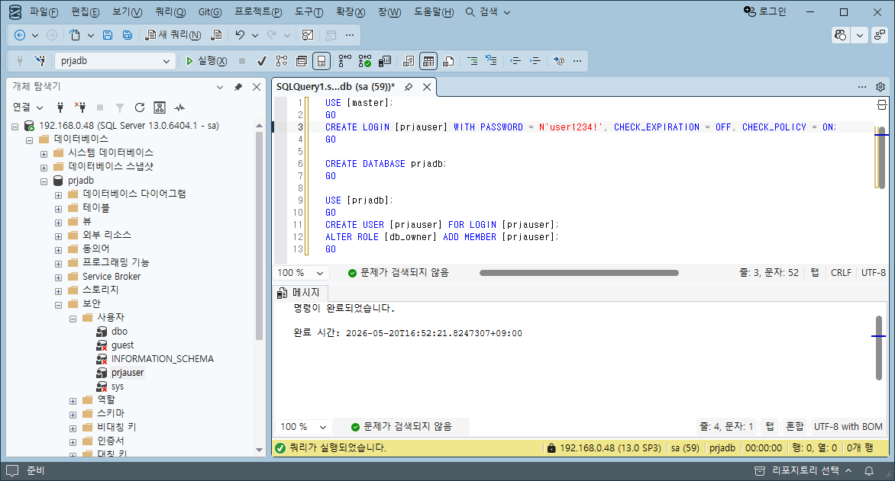Image resolution: width=895 pixels, height=481 pixels.
Task: Open the 쿼리(Q) menu
Action: pyautogui.click(x=170, y=12)
